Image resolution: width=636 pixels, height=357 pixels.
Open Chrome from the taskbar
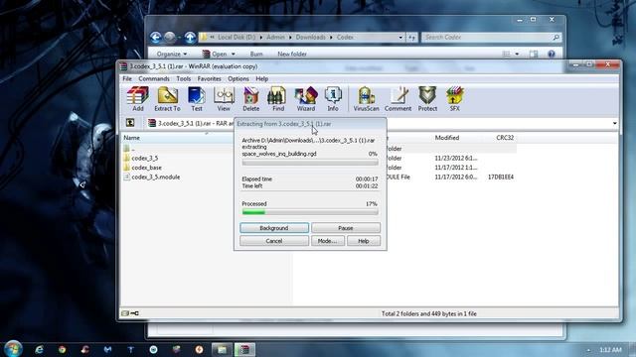coord(62,349)
